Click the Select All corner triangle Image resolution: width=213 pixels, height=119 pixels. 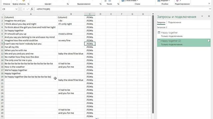(x=2, y=14)
